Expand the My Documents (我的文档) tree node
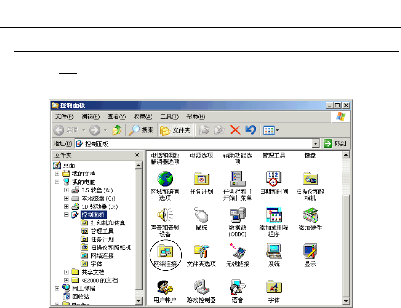 [57, 174]
